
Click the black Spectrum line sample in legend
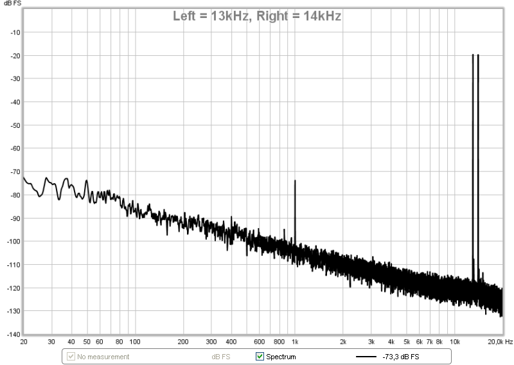coord(366,357)
